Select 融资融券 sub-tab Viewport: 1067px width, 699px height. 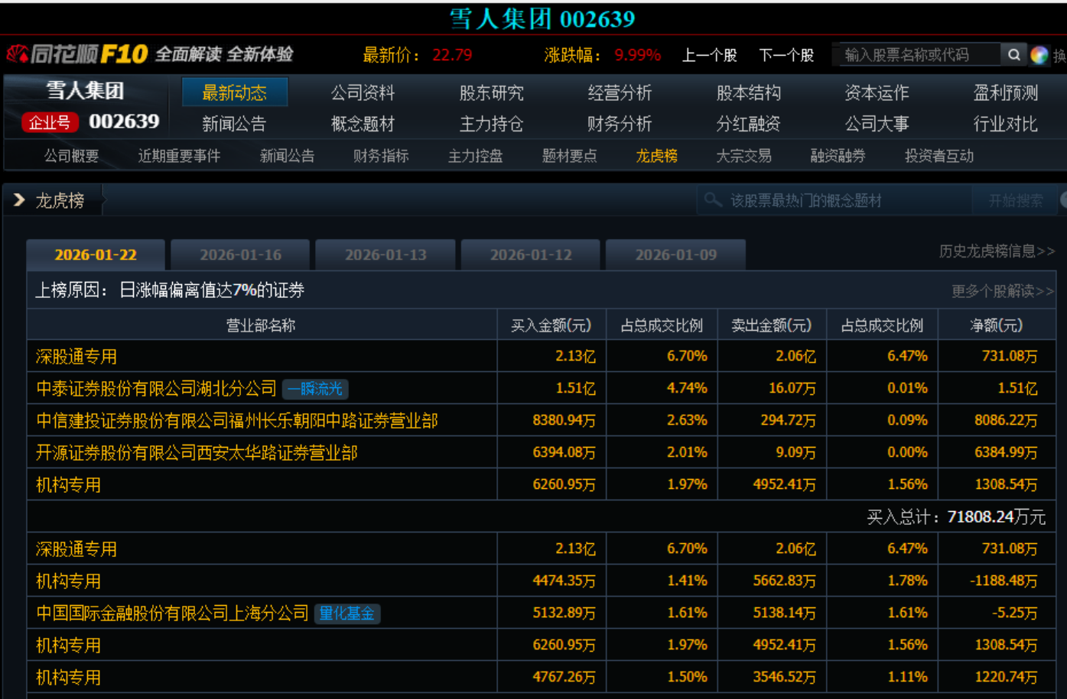coord(838,156)
